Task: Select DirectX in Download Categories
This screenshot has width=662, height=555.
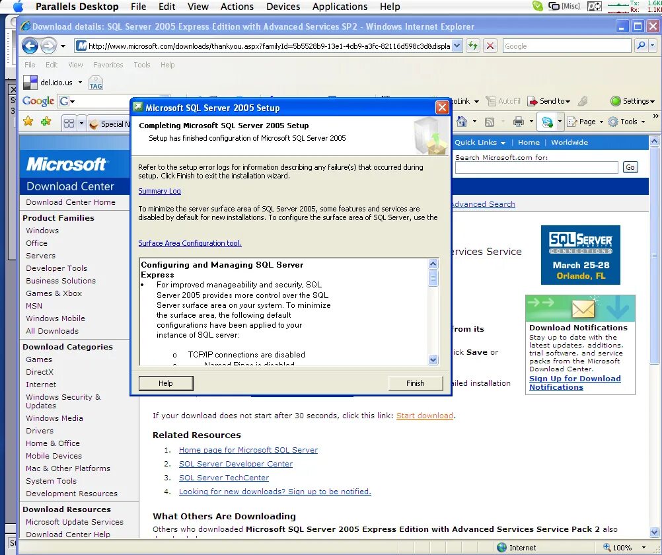Action: 40,372
